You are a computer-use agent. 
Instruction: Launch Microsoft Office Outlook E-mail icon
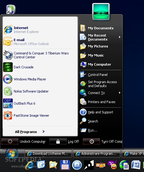coord(8,41)
